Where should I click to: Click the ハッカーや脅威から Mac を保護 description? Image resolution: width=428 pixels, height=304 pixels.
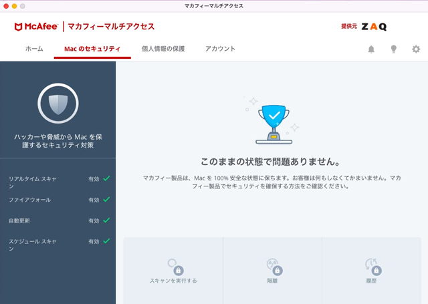click(x=58, y=141)
